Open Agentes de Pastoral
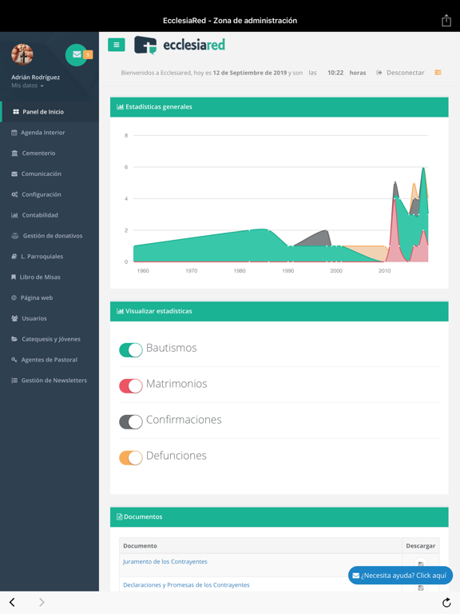 [50, 360]
